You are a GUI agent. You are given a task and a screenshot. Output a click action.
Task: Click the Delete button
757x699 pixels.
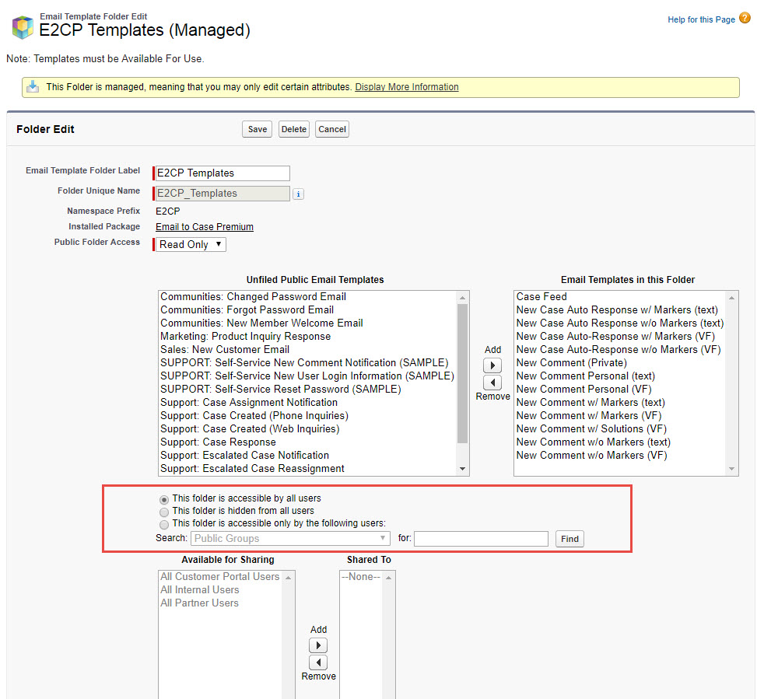(294, 129)
